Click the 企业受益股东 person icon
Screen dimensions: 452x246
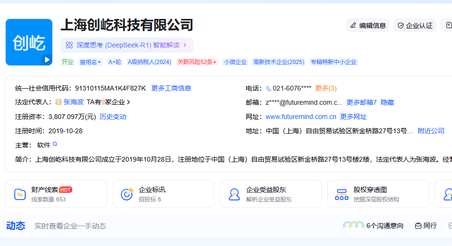click(234, 194)
